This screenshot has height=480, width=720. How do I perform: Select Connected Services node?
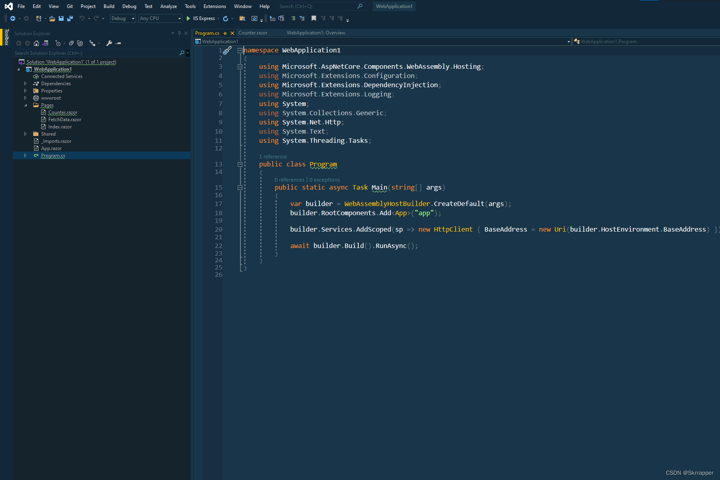[62, 76]
